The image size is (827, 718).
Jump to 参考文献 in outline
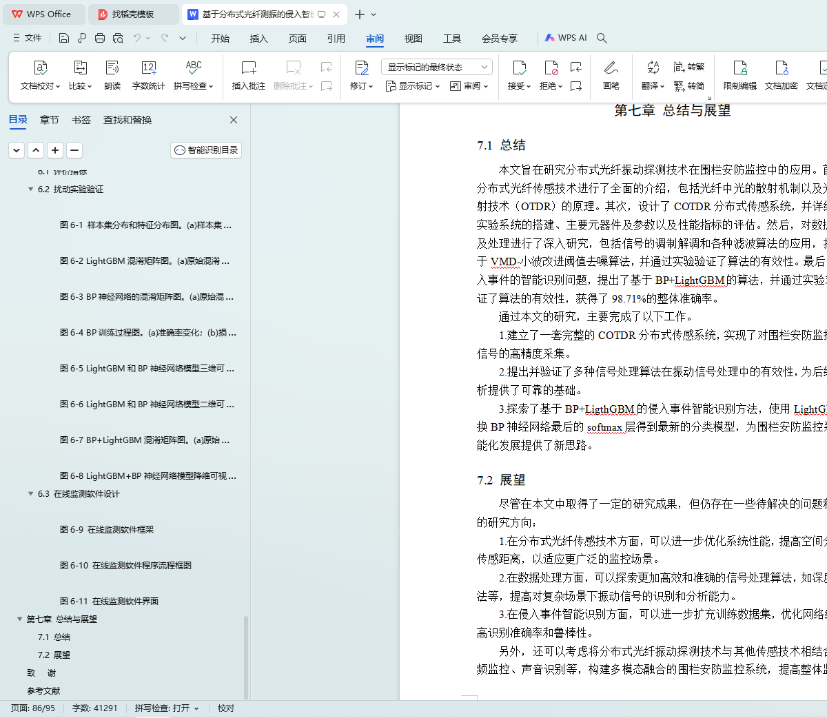(43, 690)
